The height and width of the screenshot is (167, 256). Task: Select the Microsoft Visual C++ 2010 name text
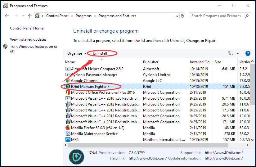click(x=105, y=98)
